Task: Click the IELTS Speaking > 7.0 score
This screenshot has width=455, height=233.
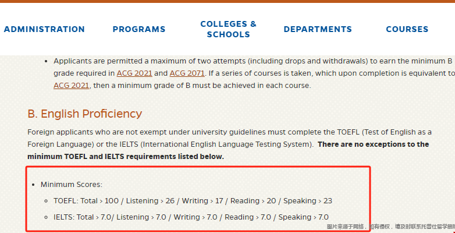Action: [304, 217]
